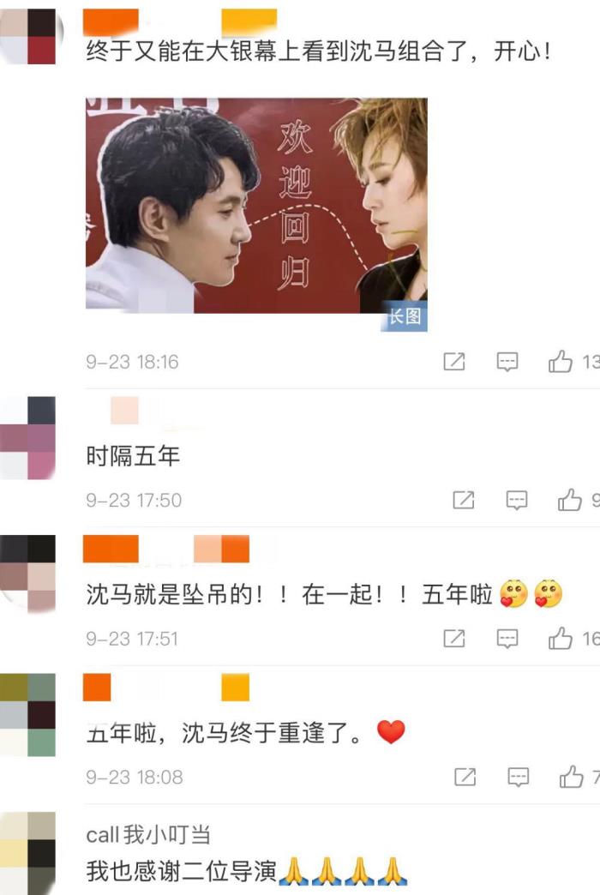This screenshot has height=895, width=600.
Task: Share the comment posted 9-23 17:51
Action: pyautogui.click(x=454, y=638)
